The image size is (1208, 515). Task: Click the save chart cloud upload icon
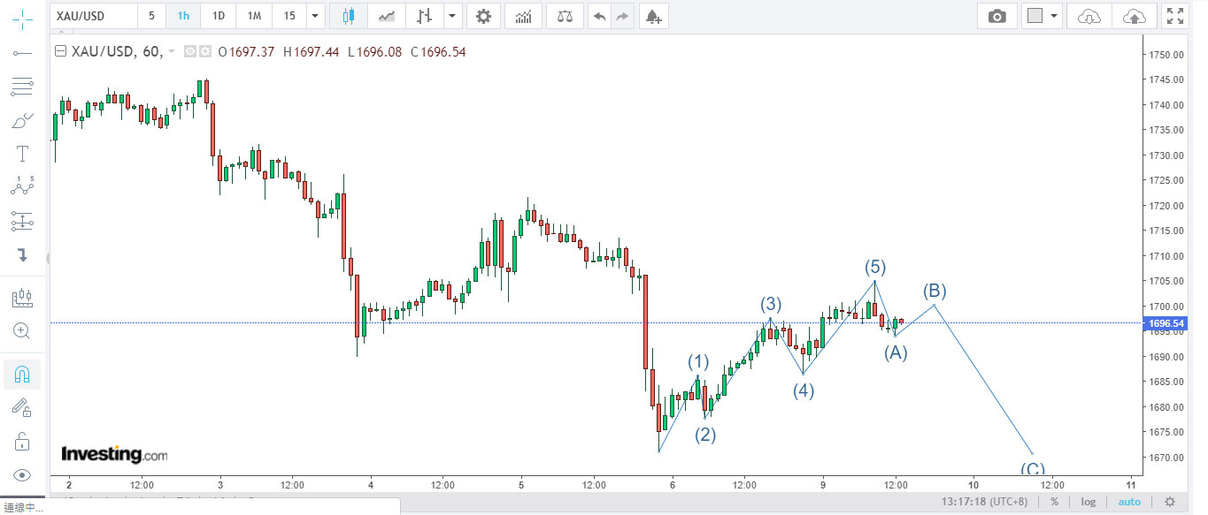click(x=1134, y=16)
